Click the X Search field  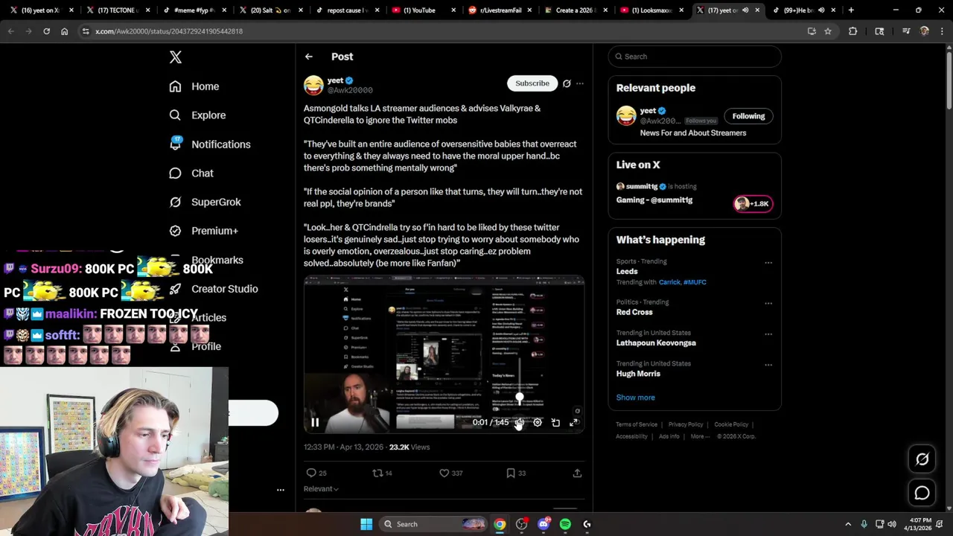tap(695, 57)
